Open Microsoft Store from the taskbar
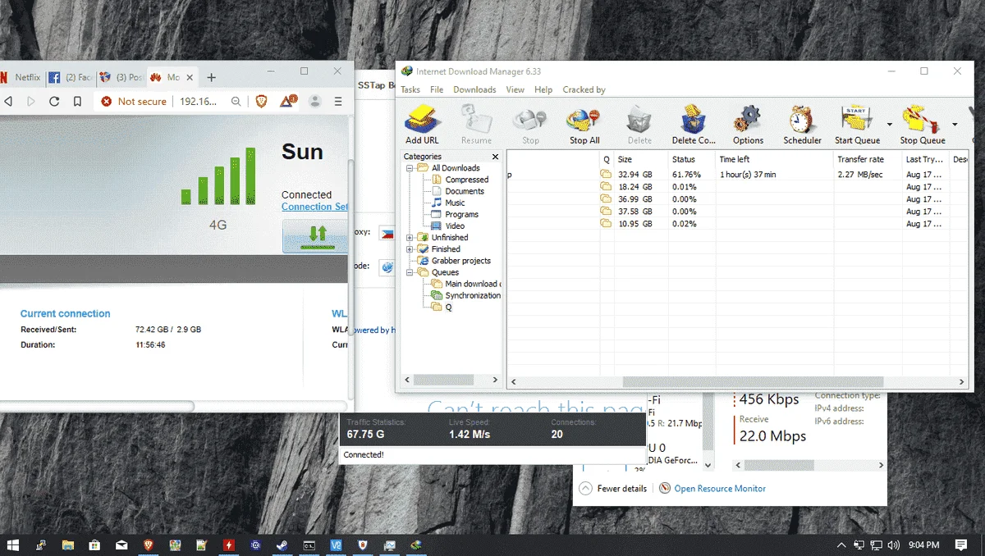 point(94,545)
